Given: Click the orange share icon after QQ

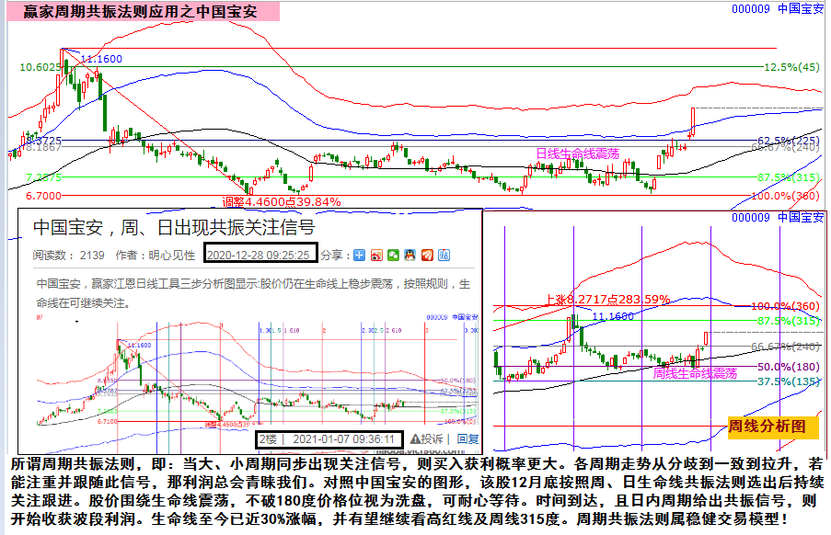Looking at the screenshot, I should point(426,255).
